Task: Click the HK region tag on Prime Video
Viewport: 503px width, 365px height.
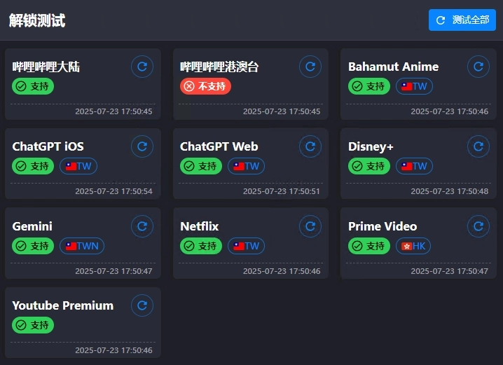Action: 413,246
